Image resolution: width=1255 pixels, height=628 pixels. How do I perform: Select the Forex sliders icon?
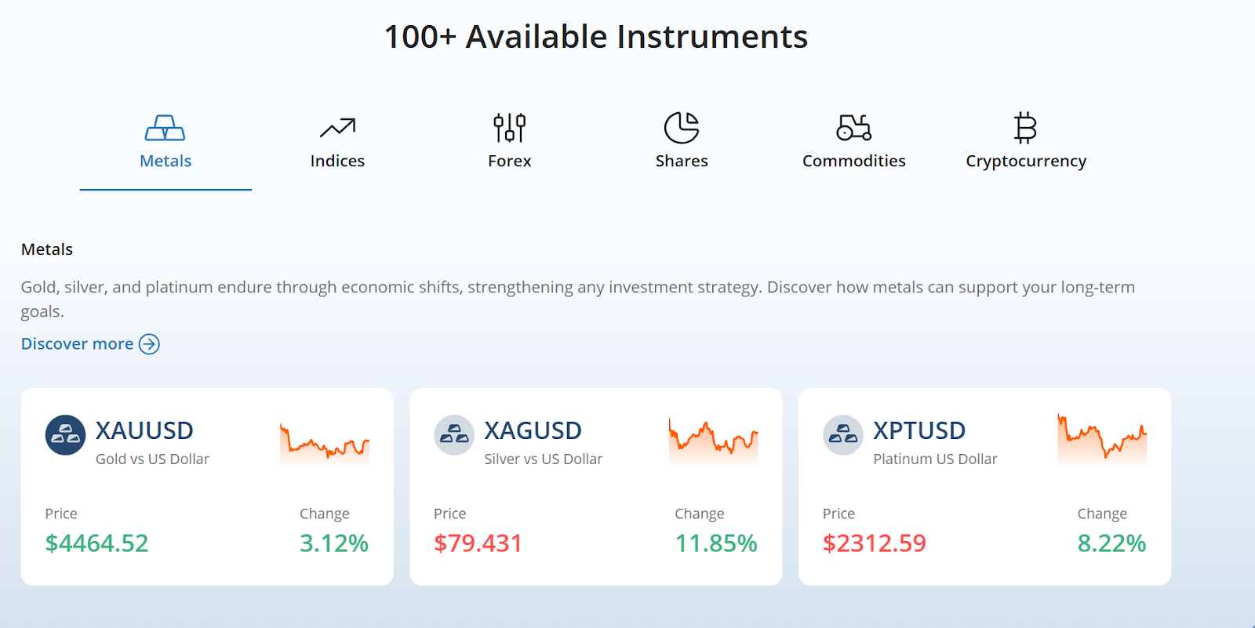[509, 128]
